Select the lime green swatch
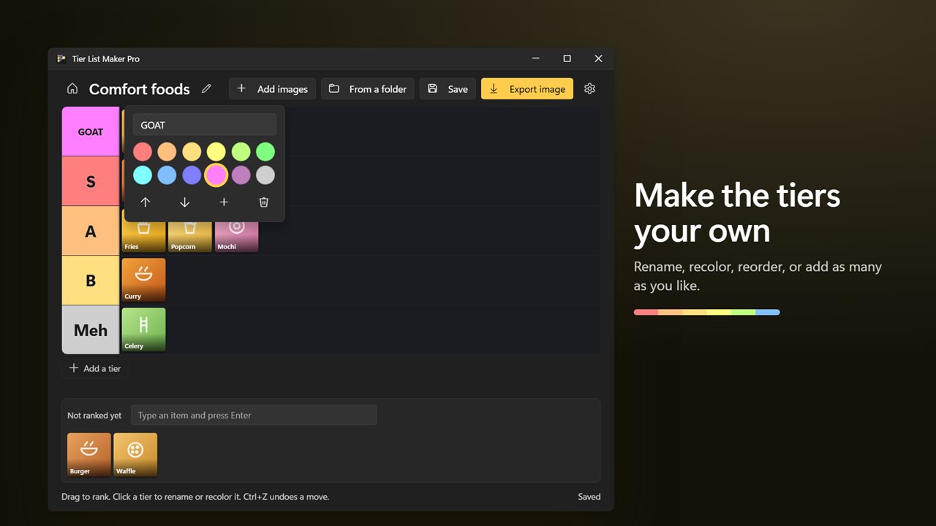This screenshot has width=936, height=526. click(x=241, y=152)
